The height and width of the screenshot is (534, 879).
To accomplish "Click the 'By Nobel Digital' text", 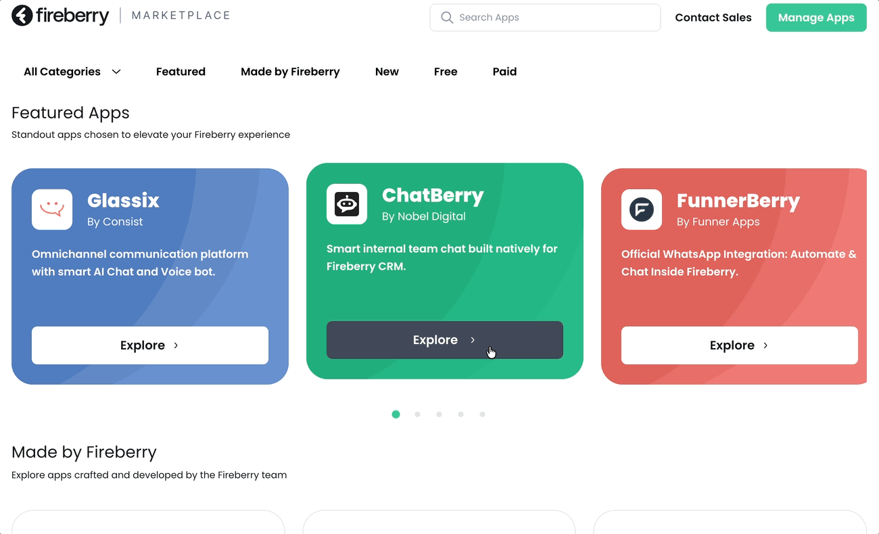I will pyautogui.click(x=424, y=216).
